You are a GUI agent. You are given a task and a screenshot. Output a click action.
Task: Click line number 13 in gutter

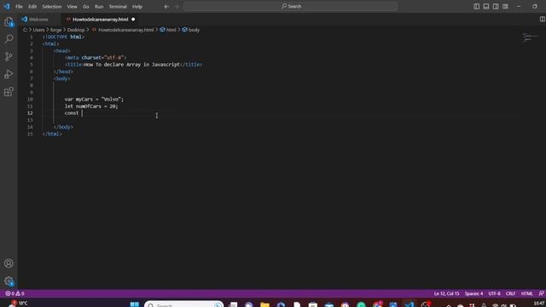[x=31, y=120]
